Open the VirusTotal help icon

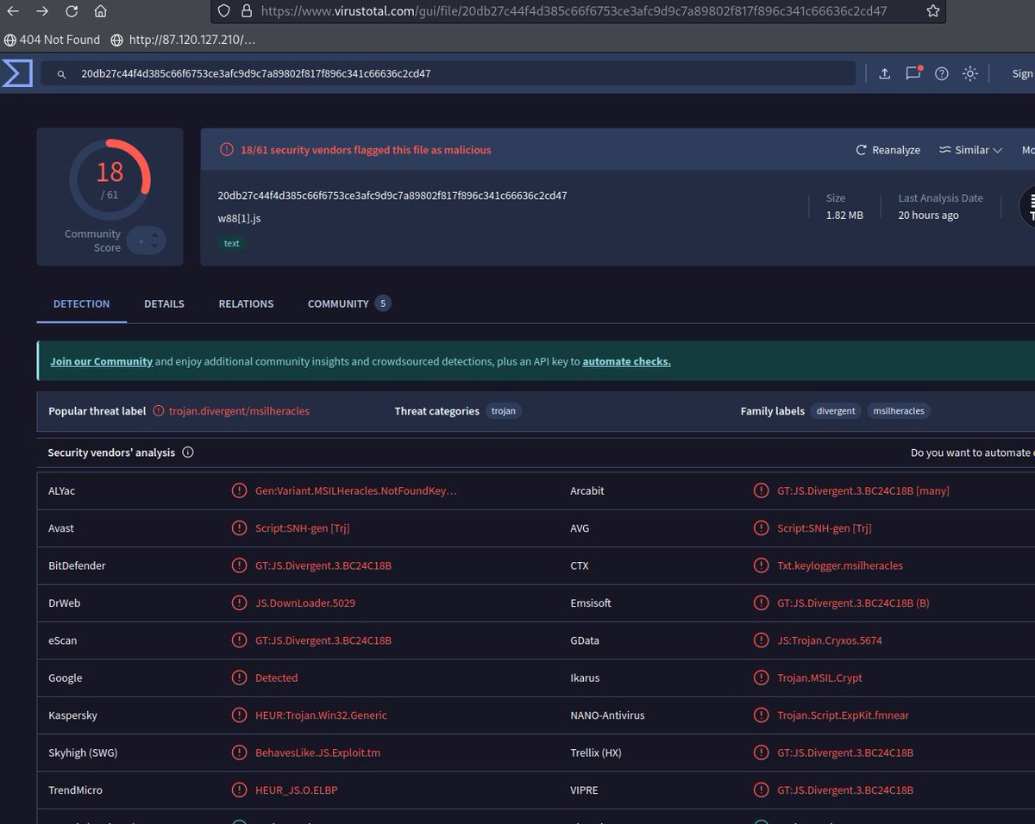941,73
